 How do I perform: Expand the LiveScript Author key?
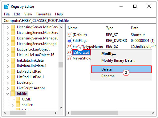[x=8, y=88]
